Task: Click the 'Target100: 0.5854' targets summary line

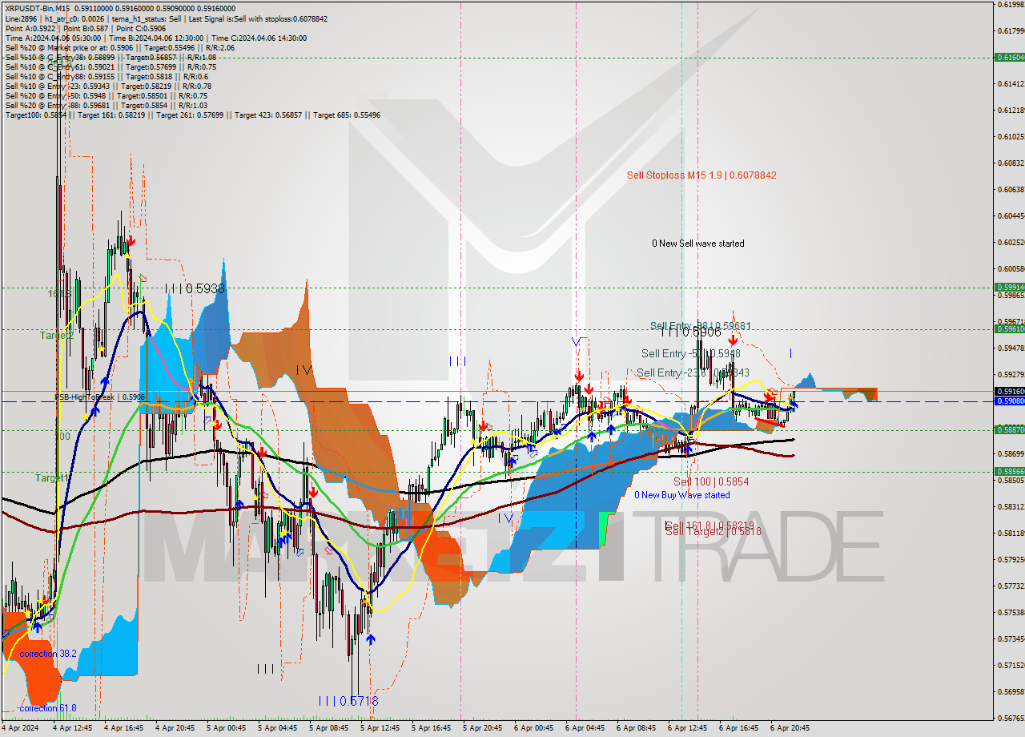Action: click(192, 115)
